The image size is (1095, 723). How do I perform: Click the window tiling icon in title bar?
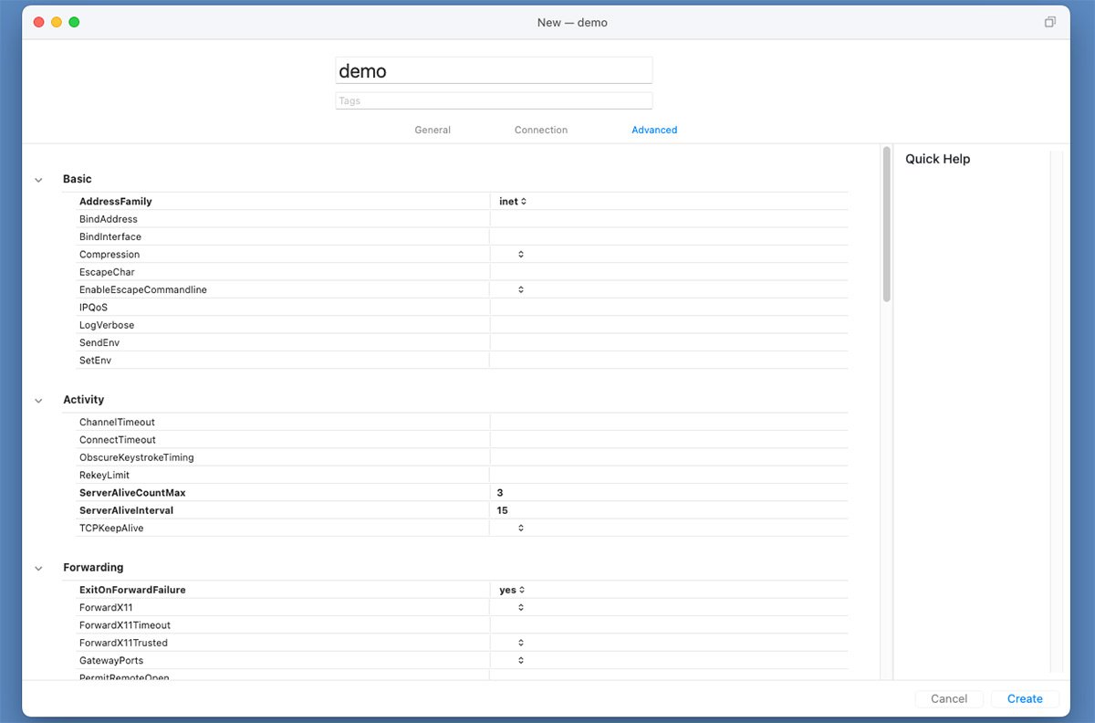(x=1050, y=22)
